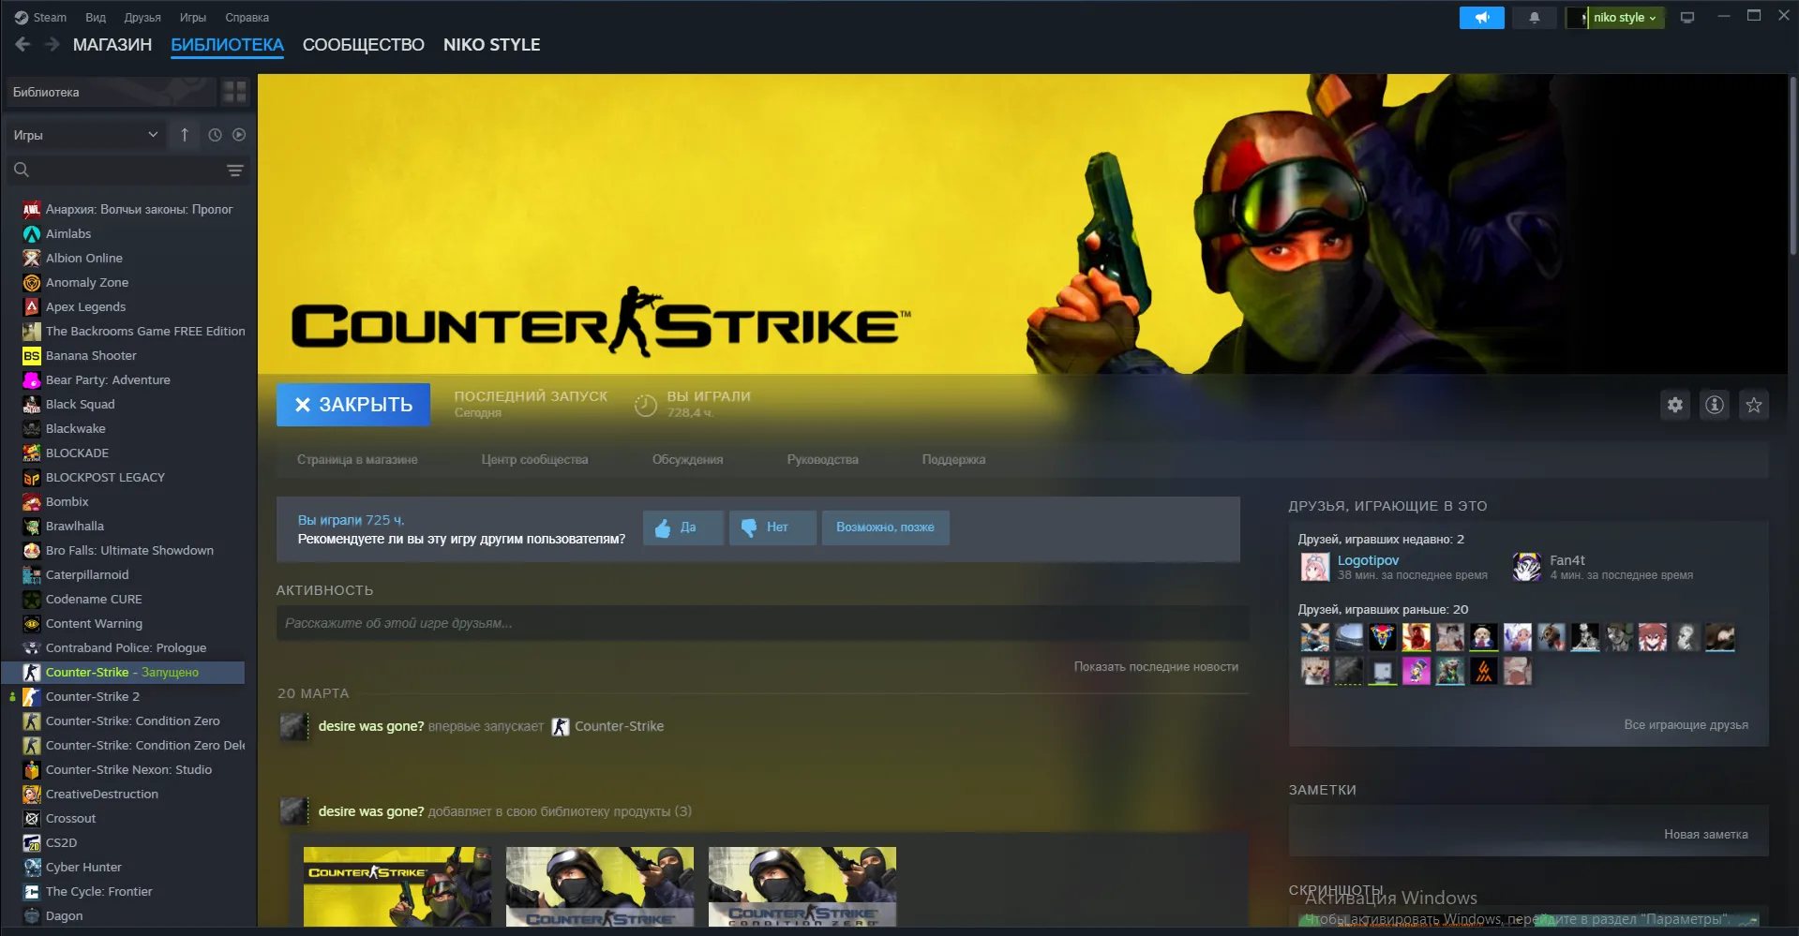Click the Библиотека home header button
This screenshot has height=936, width=1799.
110,92
